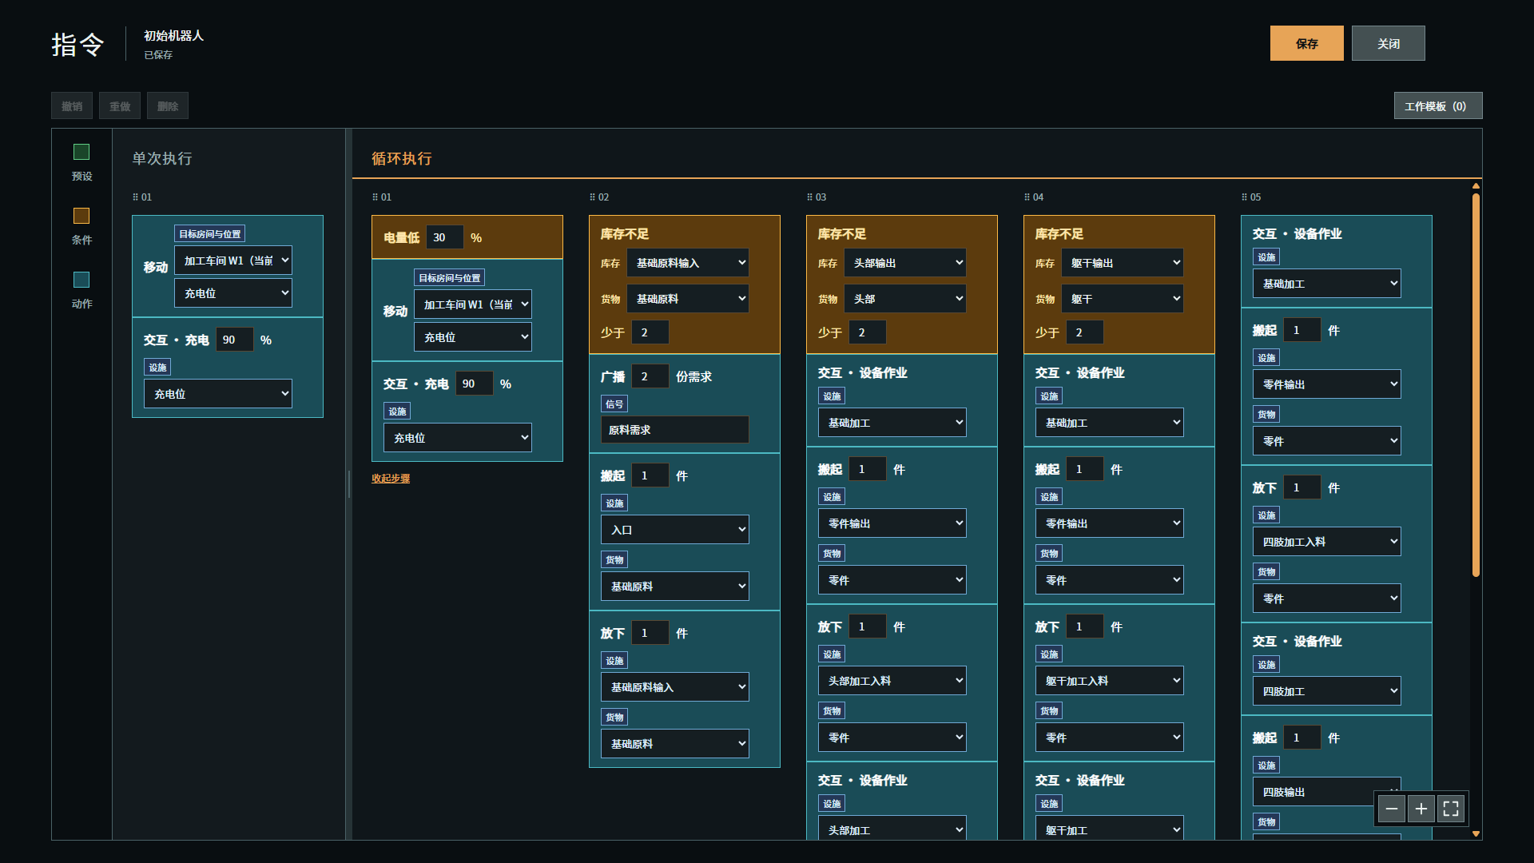Zoom out with the minus icon
The height and width of the screenshot is (863, 1534).
[1392, 809]
